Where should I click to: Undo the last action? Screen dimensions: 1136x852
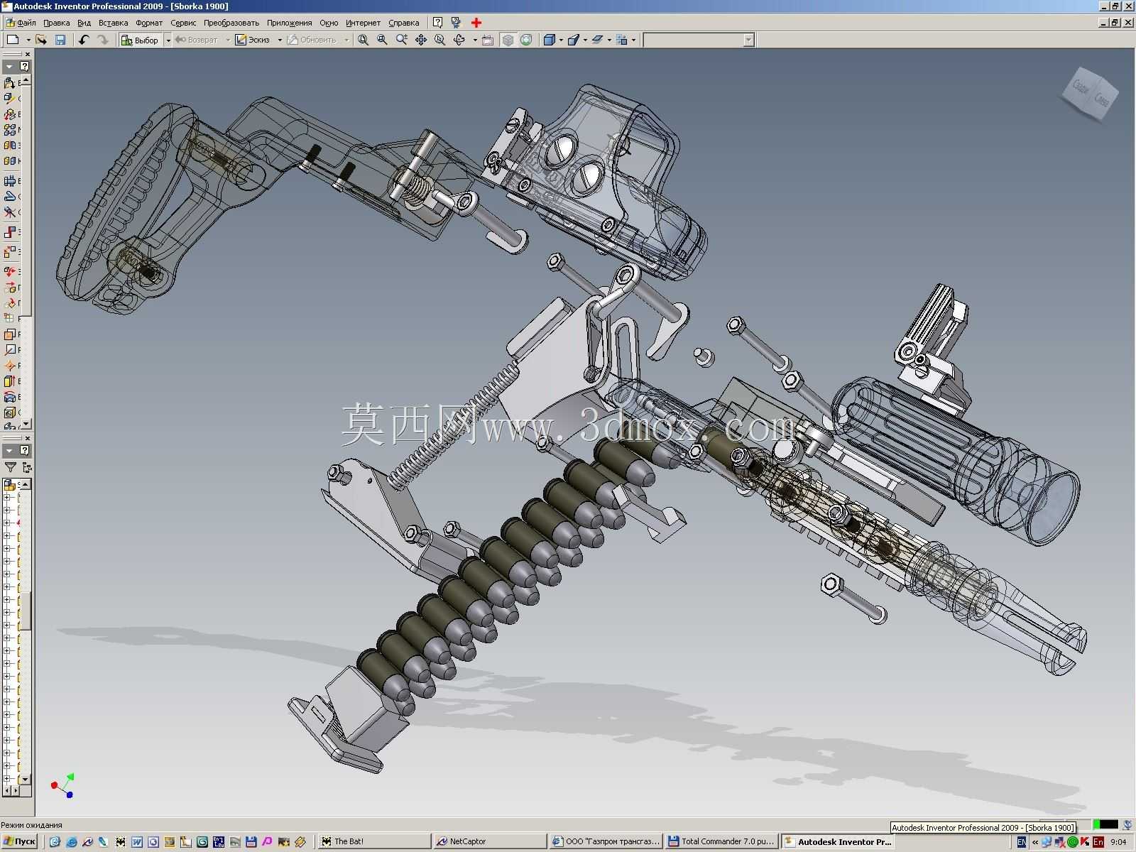point(84,40)
